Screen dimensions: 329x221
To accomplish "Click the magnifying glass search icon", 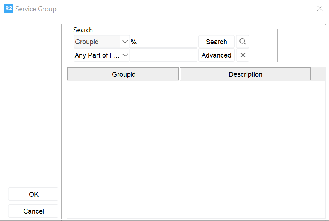I will coord(243,42).
